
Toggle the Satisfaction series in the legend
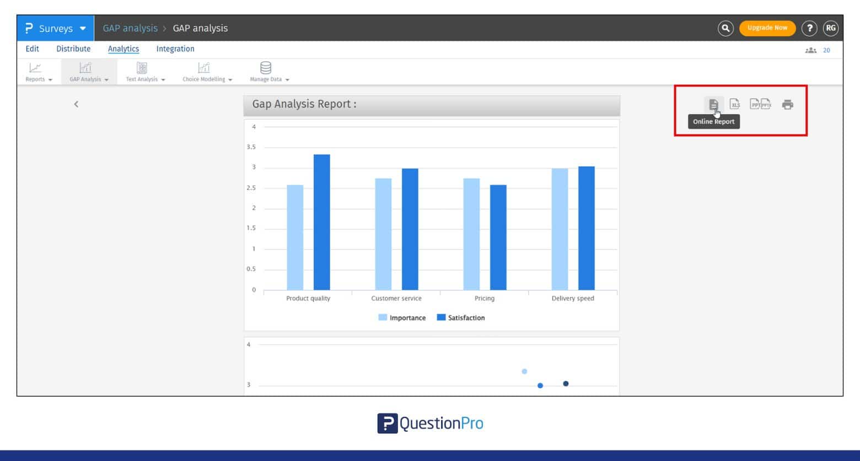point(462,318)
